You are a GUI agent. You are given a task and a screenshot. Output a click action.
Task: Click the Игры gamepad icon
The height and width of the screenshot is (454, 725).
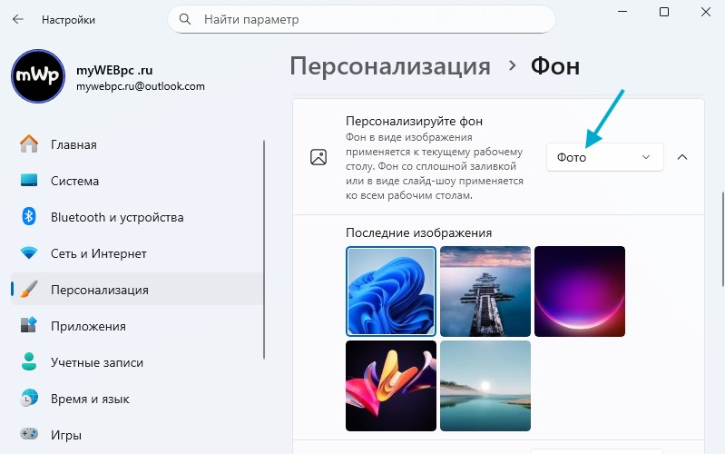click(x=29, y=434)
